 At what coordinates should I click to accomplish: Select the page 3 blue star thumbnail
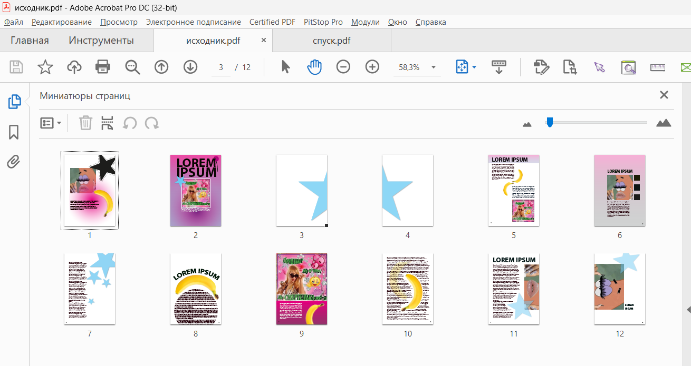pyautogui.click(x=302, y=190)
